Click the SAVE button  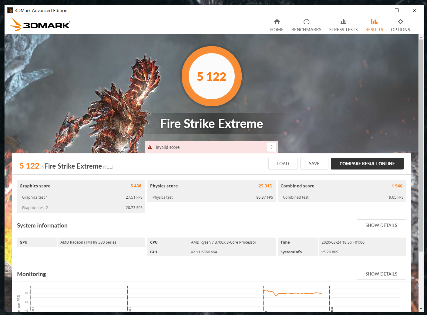[314, 163]
